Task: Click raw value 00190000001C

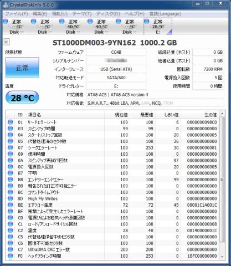Action: tap(202, 231)
